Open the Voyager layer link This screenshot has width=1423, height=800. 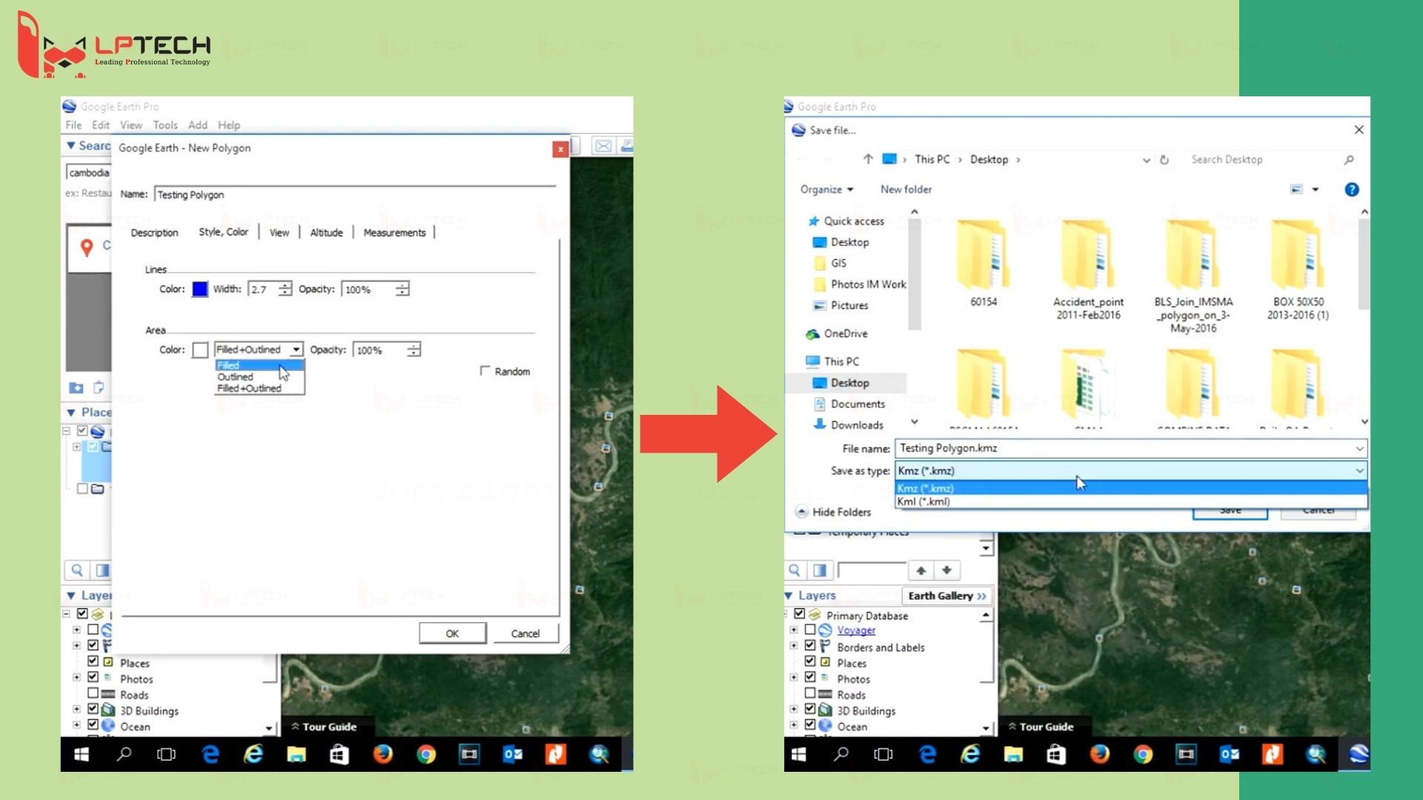pos(856,630)
